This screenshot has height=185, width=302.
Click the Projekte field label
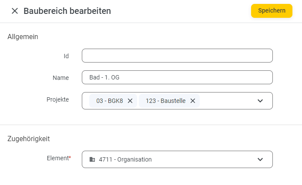(x=57, y=99)
